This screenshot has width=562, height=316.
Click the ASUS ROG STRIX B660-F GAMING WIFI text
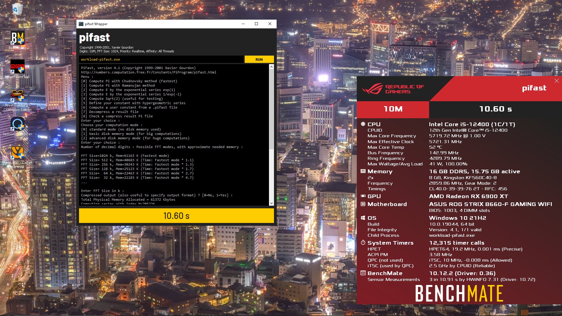[x=491, y=204]
